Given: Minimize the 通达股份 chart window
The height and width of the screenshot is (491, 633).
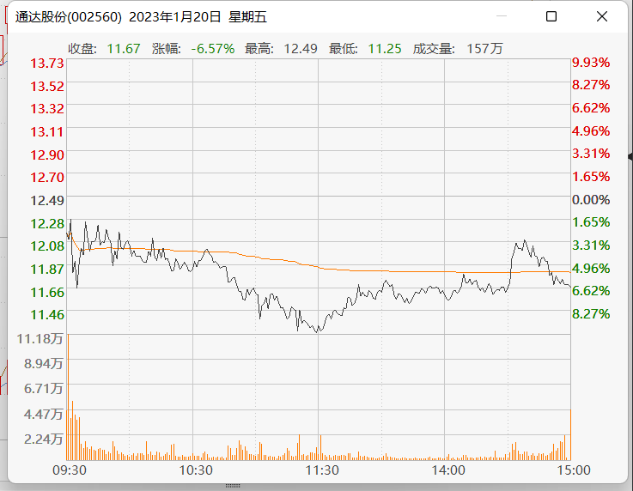Looking at the screenshot, I should click(x=502, y=16).
